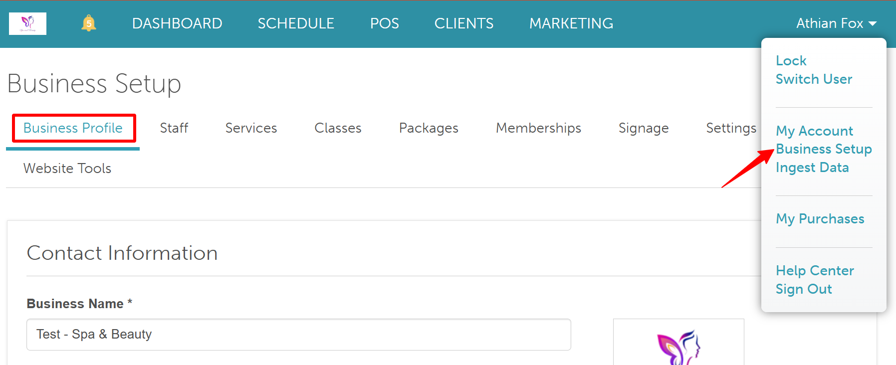The image size is (896, 365).
Task: Open the Services tab
Action: coord(251,128)
